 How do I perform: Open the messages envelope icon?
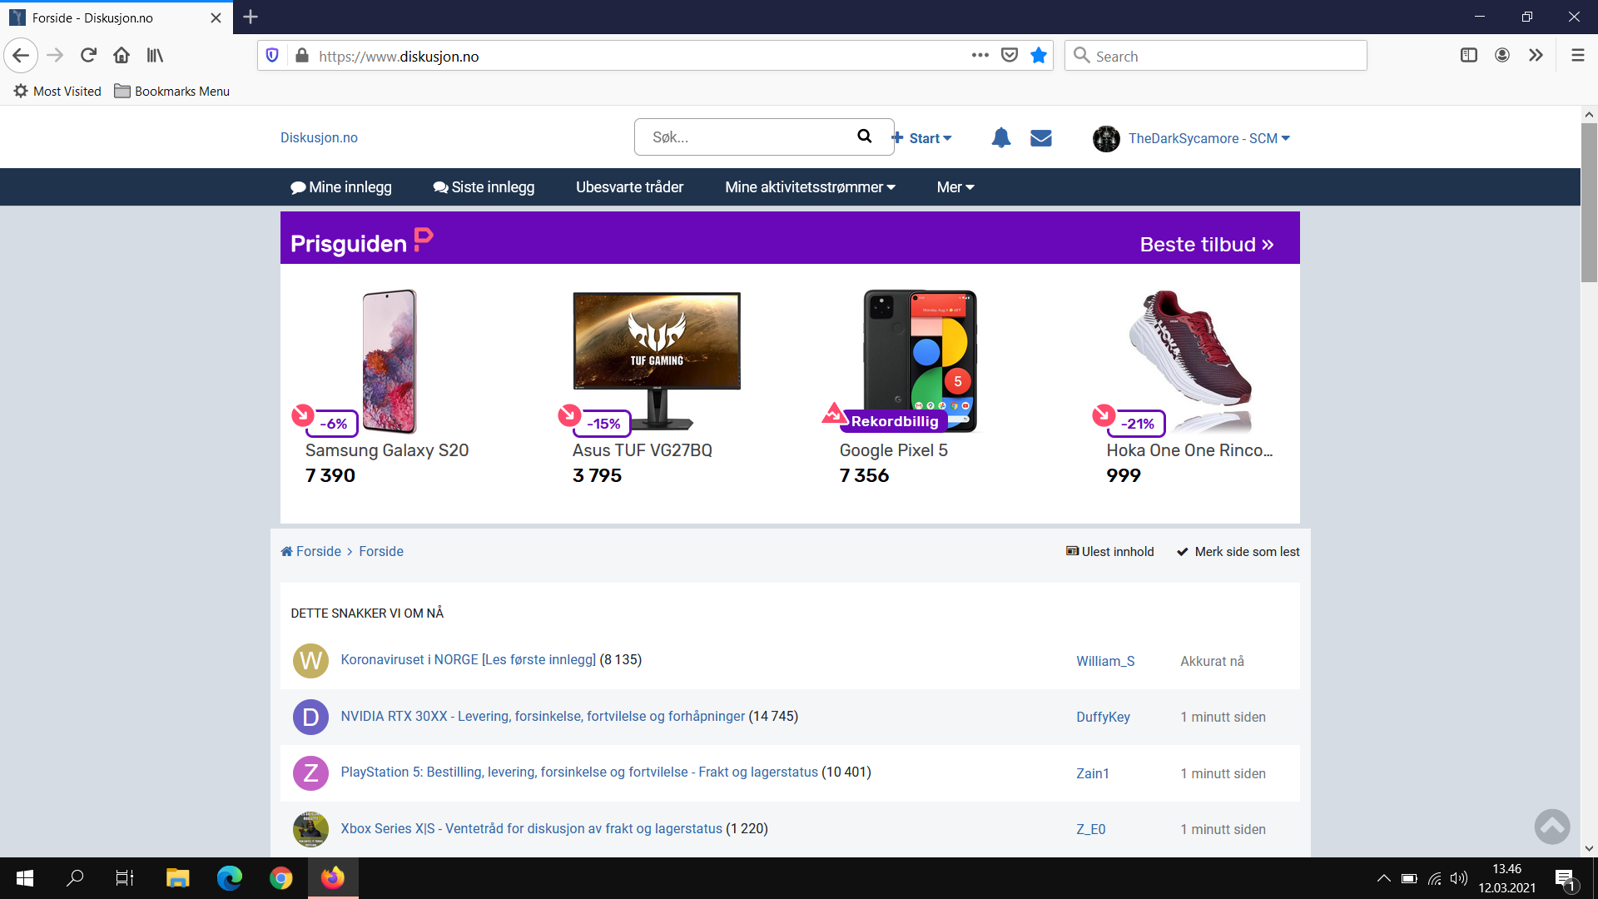pos(1041,138)
